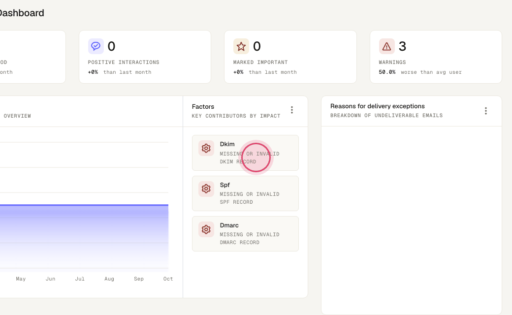Click the warnings count '3'

pos(402,46)
